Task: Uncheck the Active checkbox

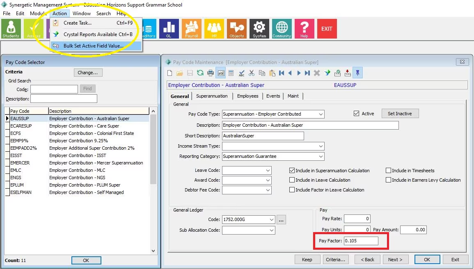Action: coord(357,114)
